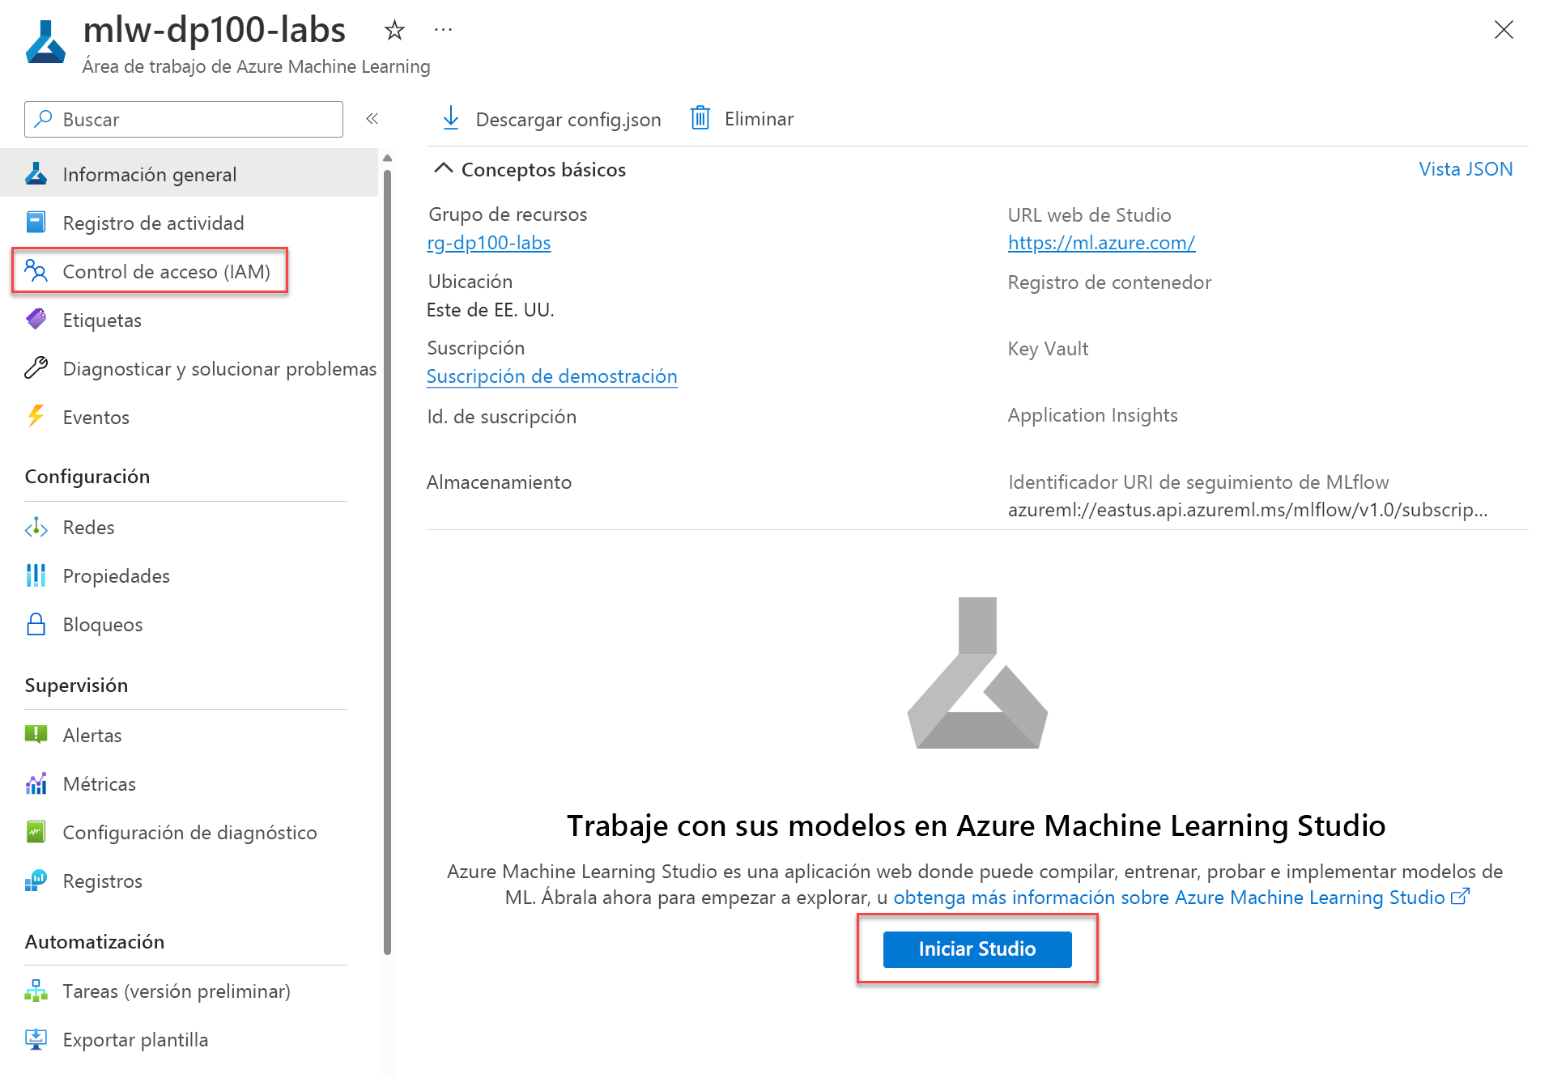
Task: Click the Iniciar Studio button
Action: click(x=977, y=949)
